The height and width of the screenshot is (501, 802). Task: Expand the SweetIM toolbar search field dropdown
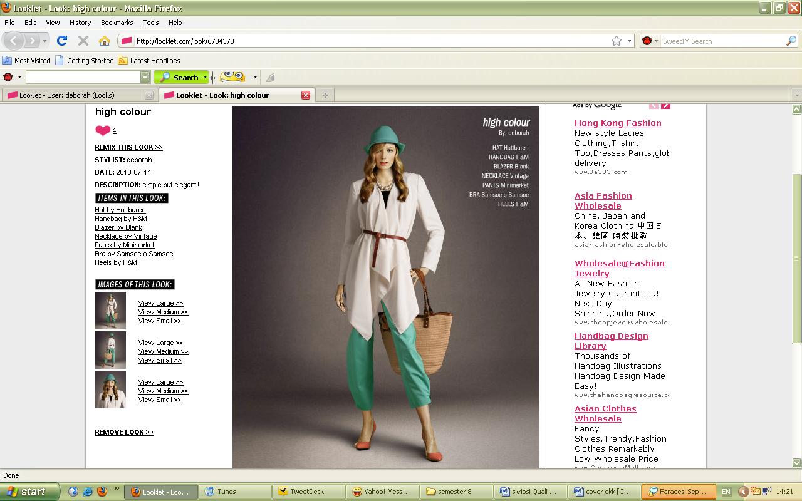tap(145, 77)
